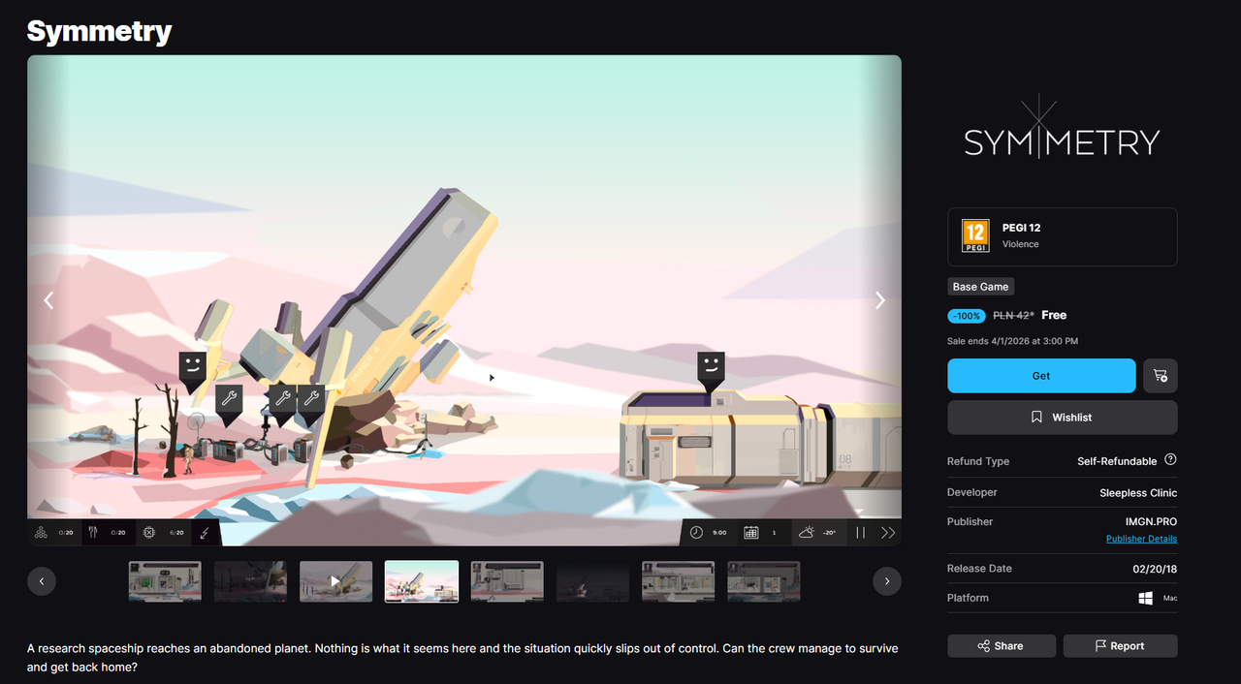Page thumbnail strip forward
This screenshot has height=684, width=1241.
887,581
